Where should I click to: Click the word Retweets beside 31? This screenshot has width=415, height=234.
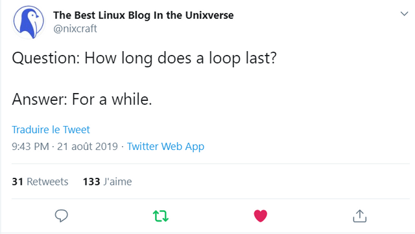click(47, 182)
